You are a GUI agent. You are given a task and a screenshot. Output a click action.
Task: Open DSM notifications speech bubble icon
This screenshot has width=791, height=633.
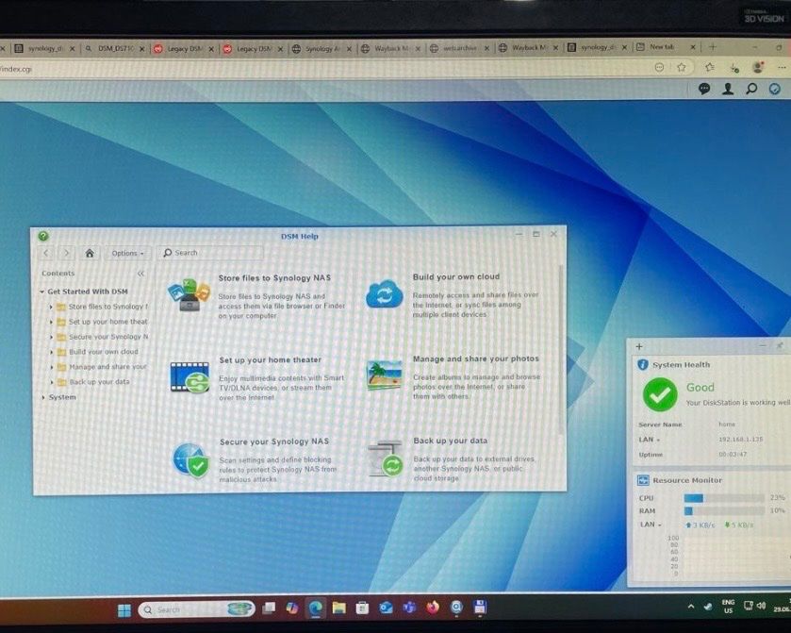[704, 89]
